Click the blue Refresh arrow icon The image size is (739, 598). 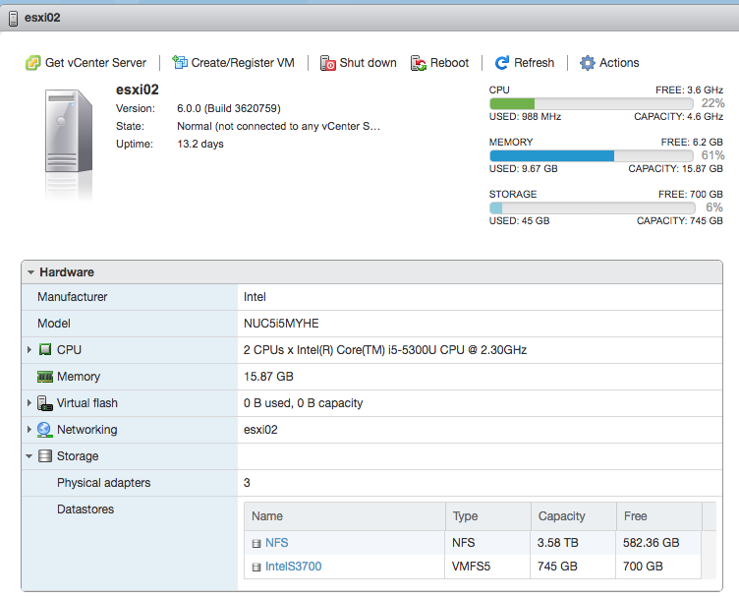(x=502, y=63)
